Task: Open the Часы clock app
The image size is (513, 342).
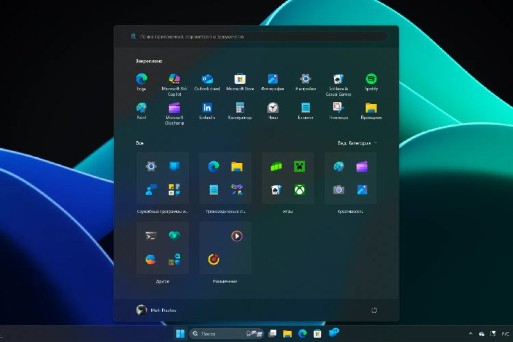Action: click(273, 110)
